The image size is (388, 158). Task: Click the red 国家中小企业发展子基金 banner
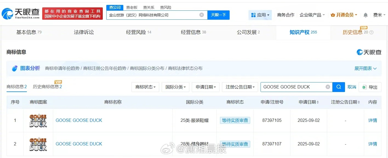72,14
